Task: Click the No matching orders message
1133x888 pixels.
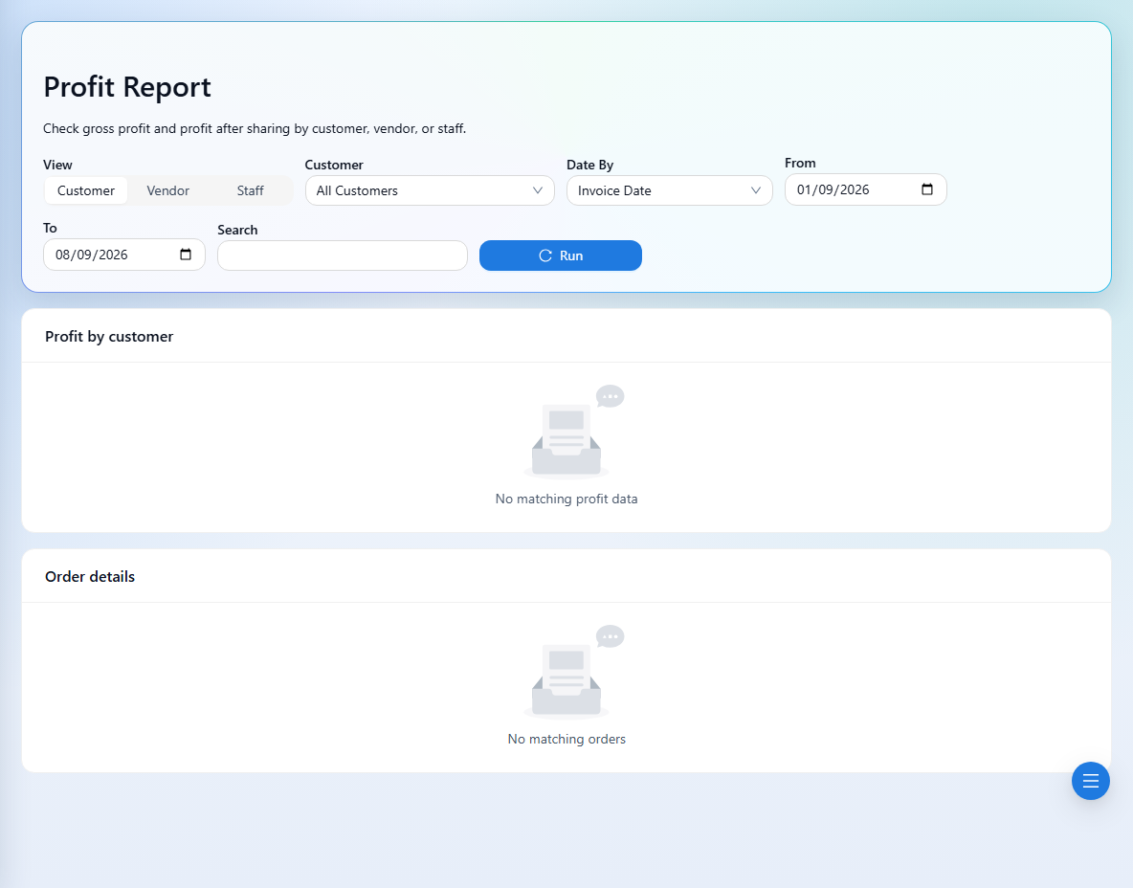Action: pos(566,739)
